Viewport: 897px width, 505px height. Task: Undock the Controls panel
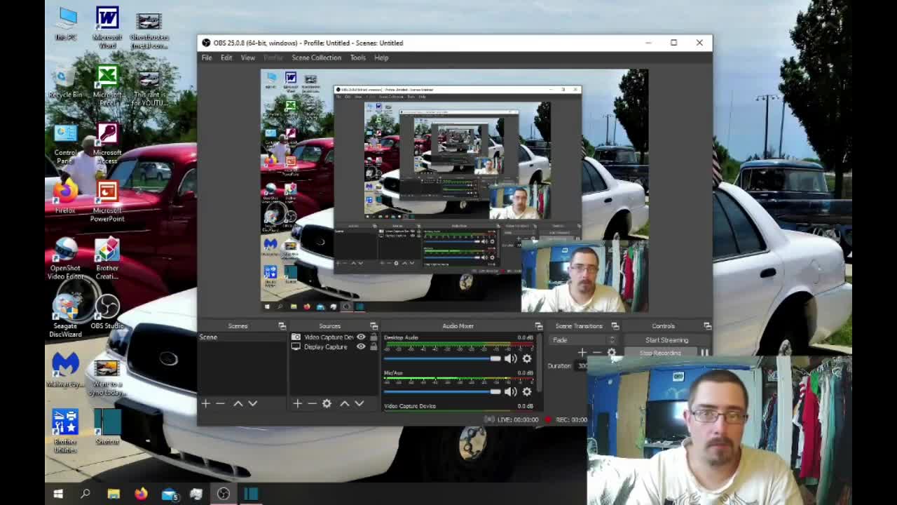click(707, 326)
